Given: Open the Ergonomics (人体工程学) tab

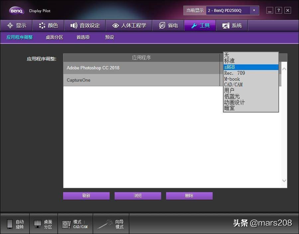Looking at the screenshot, I should click(129, 26).
